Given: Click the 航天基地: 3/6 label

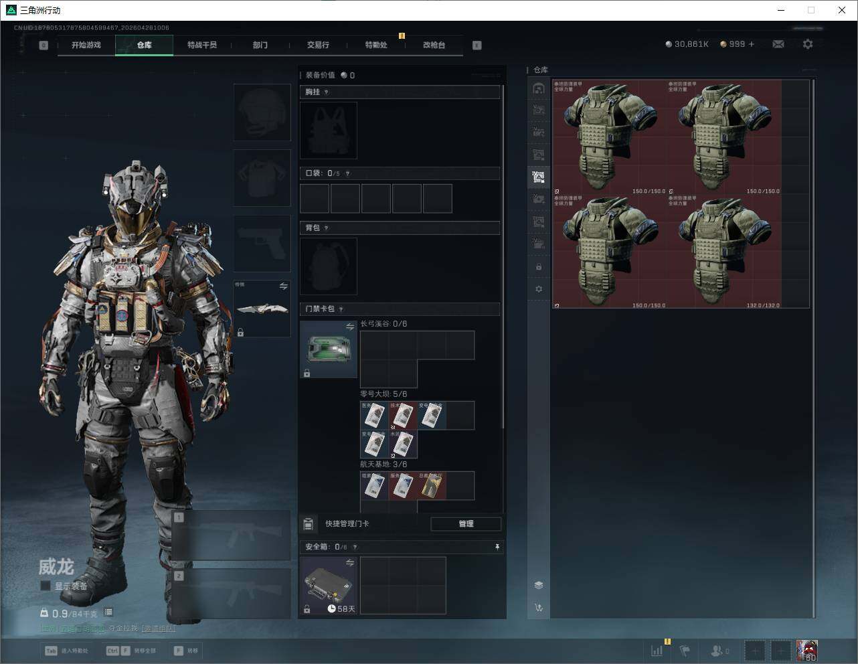Looking at the screenshot, I should [383, 465].
